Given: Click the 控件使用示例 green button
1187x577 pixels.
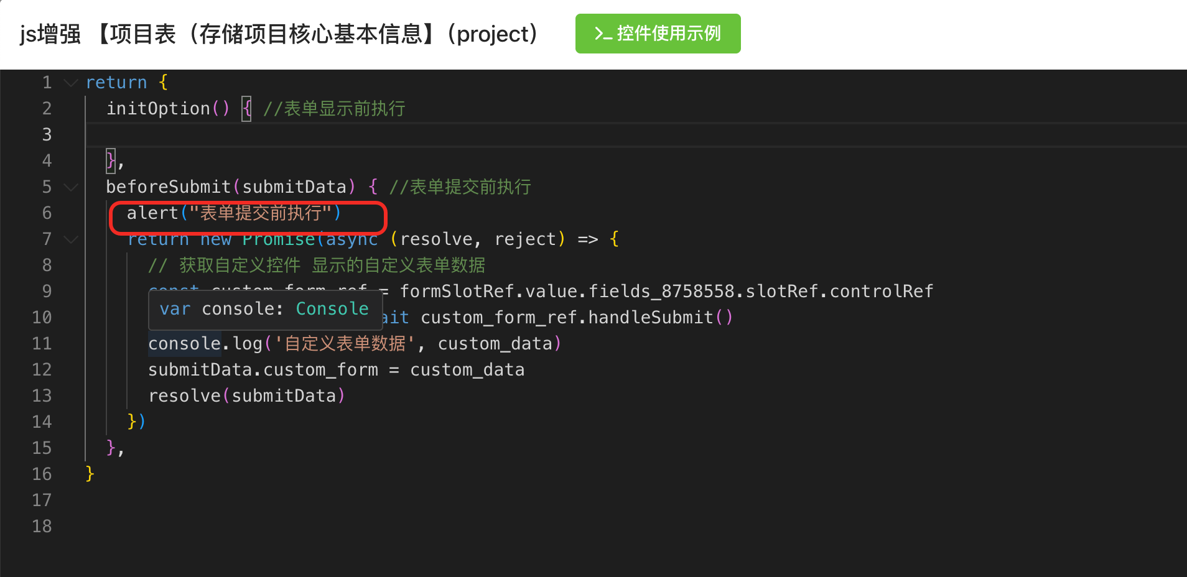Looking at the screenshot, I should click(x=658, y=34).
